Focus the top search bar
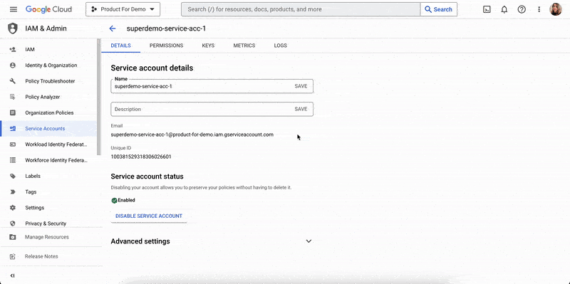The height and width of the screenshot is (284, 570). coord(301,9)
